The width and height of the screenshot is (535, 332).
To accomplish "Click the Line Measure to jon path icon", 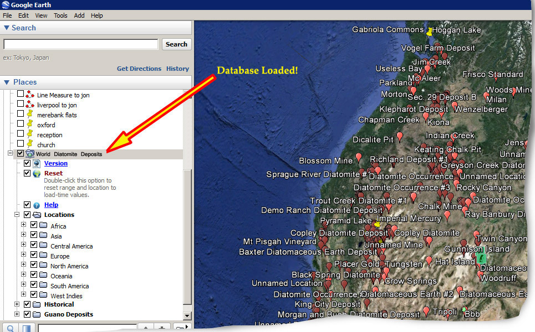I will pyautogui.click(x=30, y=94).
